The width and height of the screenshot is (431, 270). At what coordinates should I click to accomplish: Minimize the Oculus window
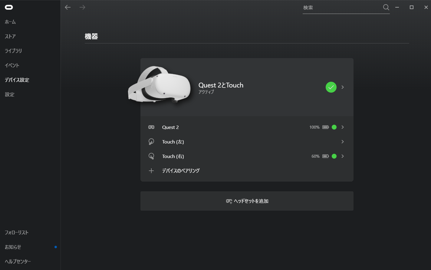point(397,7)
